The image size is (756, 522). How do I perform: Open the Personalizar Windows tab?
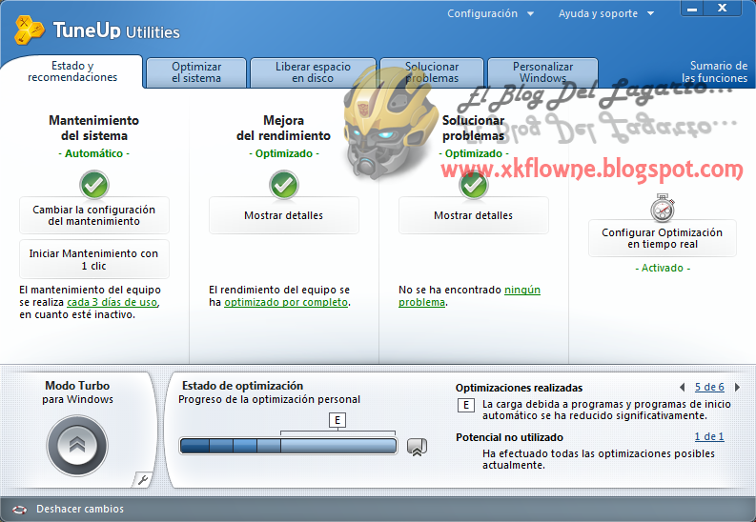pyautogui.click(x=542, y=72)
